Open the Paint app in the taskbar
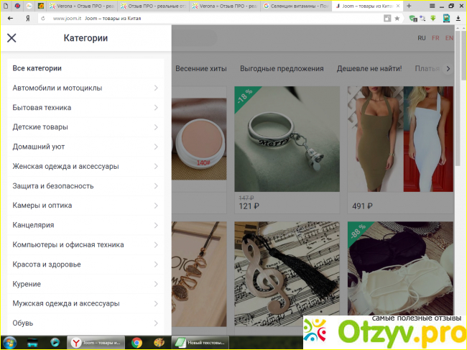Viewport: 467px width, 350px height. coord(159,342)
